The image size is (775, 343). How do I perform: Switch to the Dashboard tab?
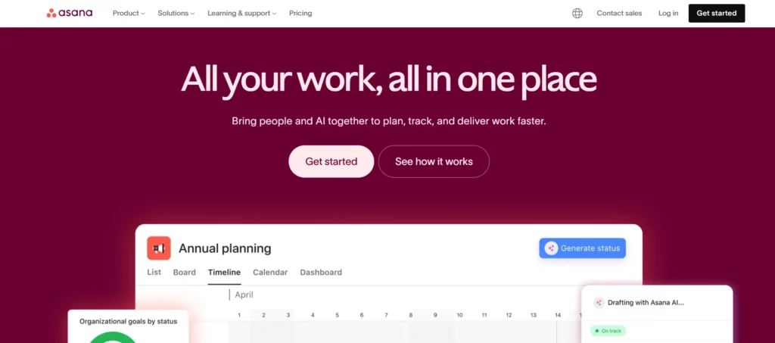click(321, 273)
